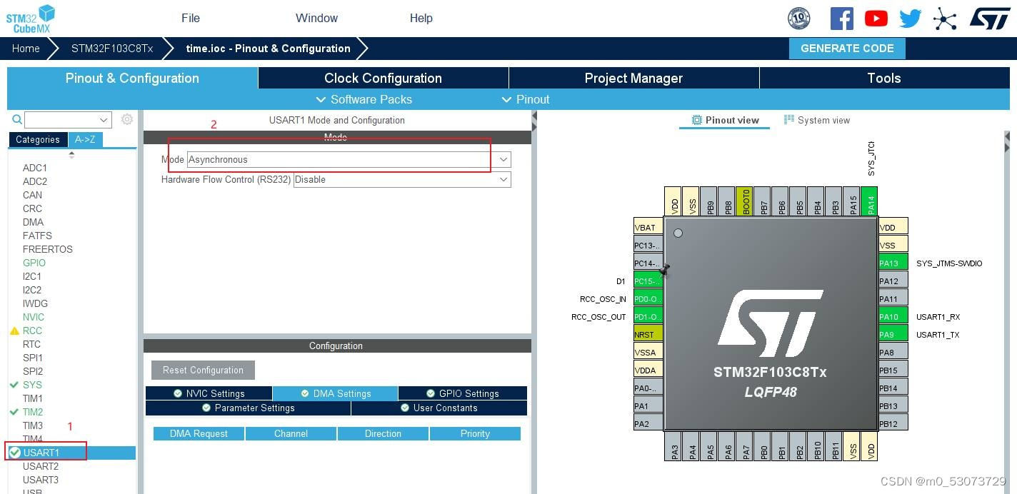Select TIM2 in peripheral list

click(33, 412)
